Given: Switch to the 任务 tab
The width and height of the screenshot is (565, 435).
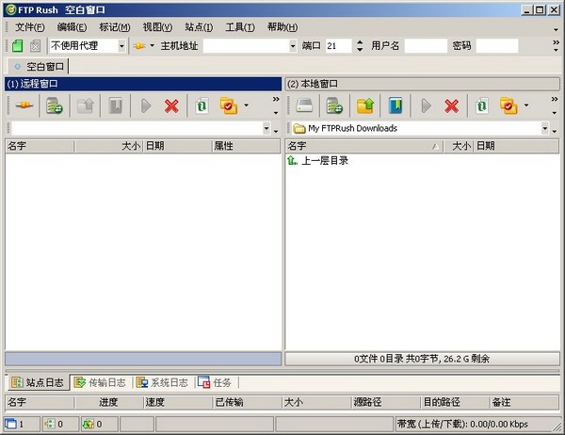Looking at the screenshot, I should tap(215, 382).
